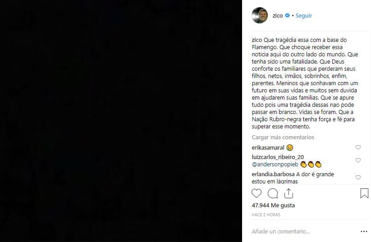Open zico's profile picture avatar
This screenshot has width=371, height=242.
260,15
